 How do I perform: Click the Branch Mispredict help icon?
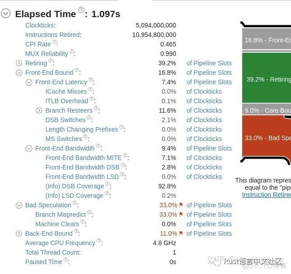(x=90, y=213)
